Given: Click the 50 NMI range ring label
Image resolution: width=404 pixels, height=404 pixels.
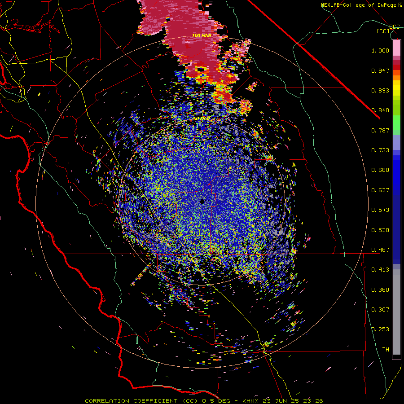Looking at the screenshot, I should [202, 119].
